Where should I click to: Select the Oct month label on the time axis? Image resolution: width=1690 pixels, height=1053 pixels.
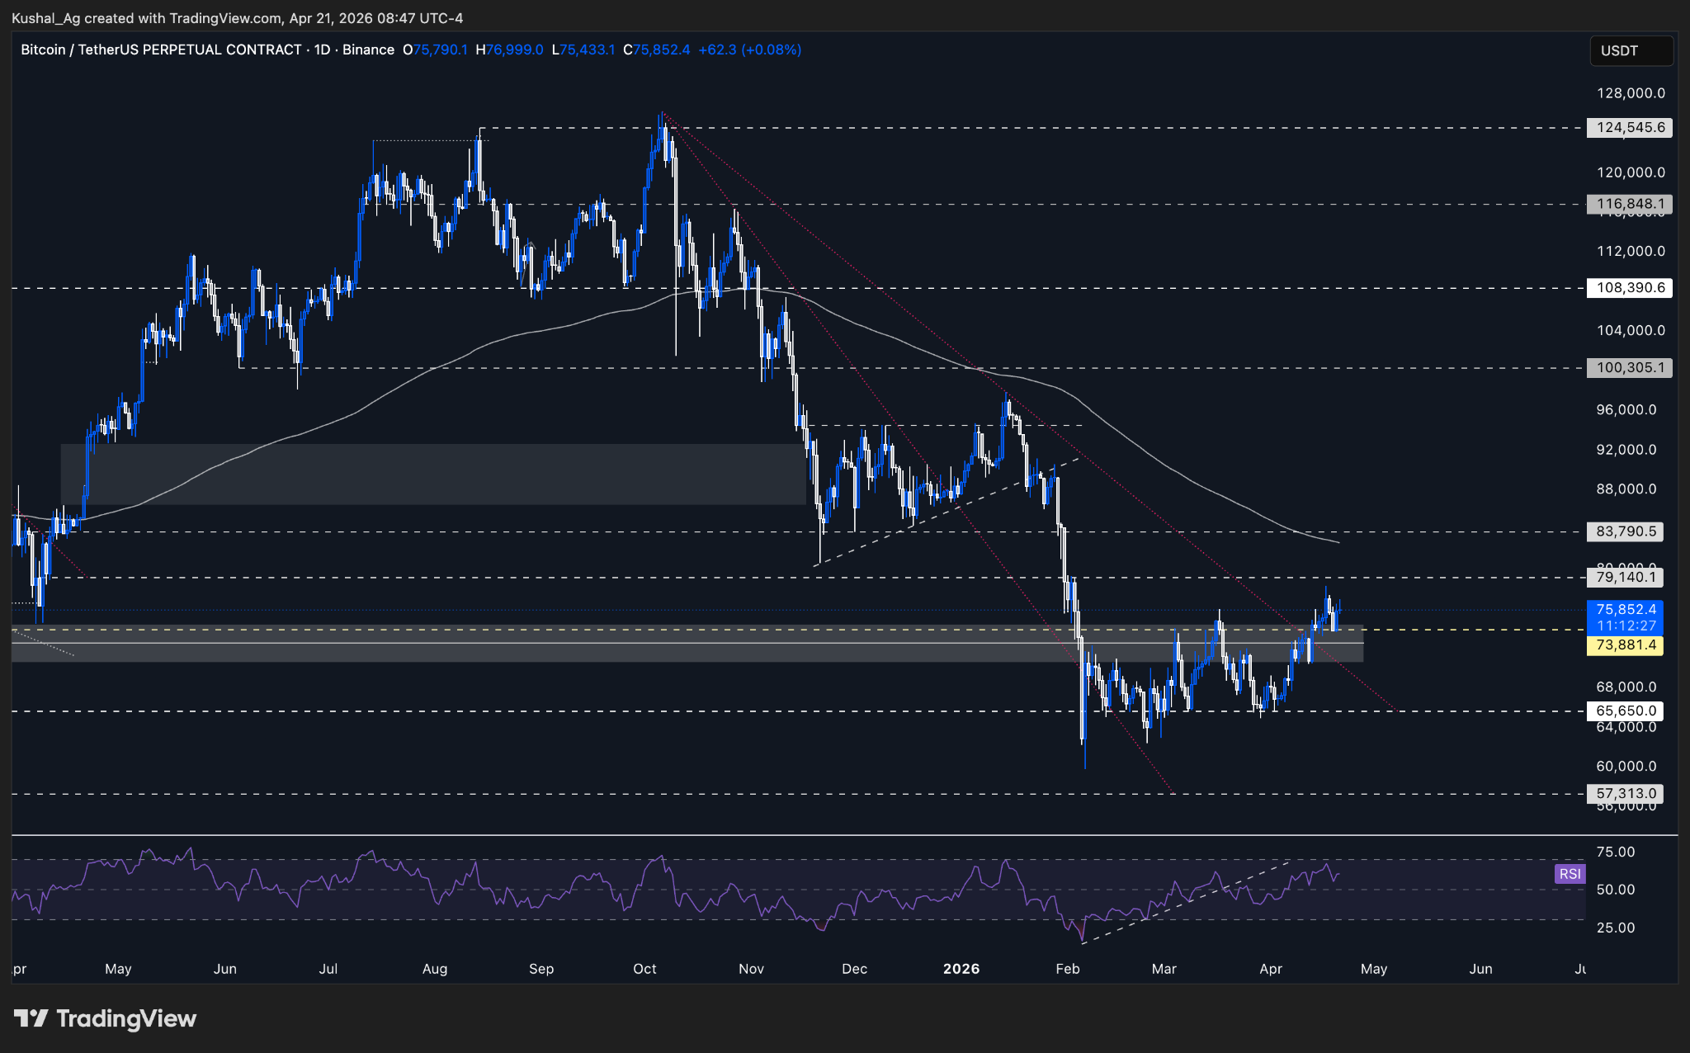(x=644, y=969)
